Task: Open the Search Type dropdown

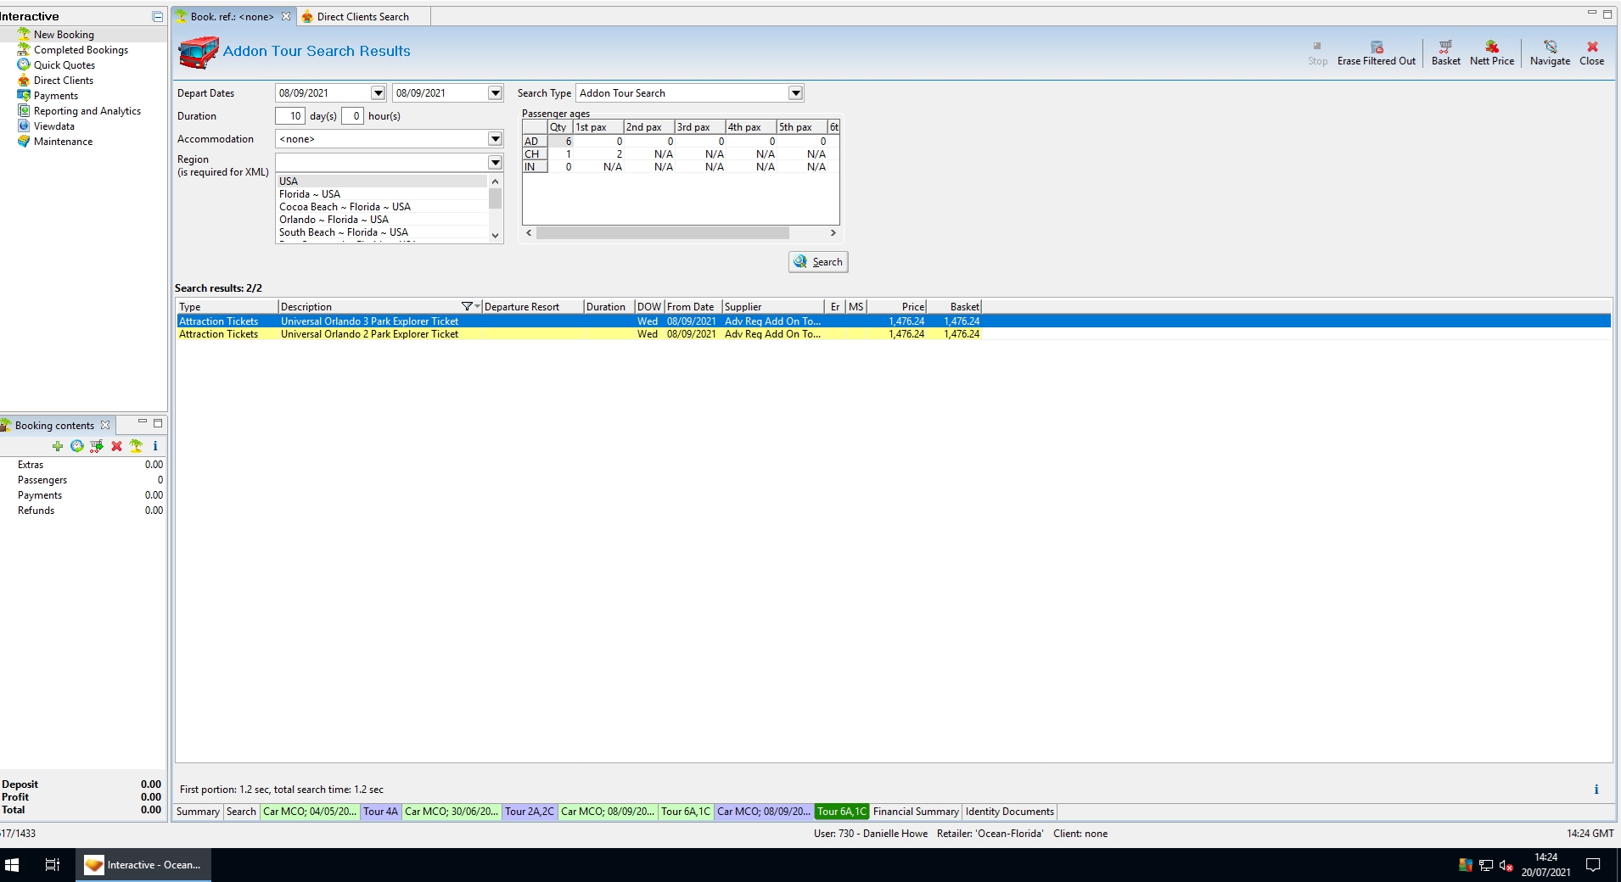Action: point(796,93)
